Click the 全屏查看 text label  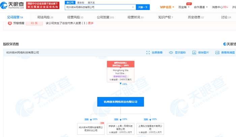pyautogui.click(x=157, y=52)
